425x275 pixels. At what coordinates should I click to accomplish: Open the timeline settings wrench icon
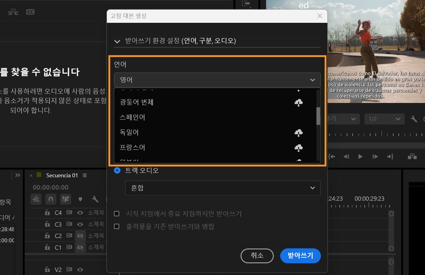coord(95,199)
